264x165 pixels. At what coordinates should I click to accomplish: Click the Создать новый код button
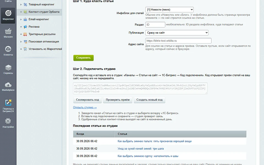(150, 100)
